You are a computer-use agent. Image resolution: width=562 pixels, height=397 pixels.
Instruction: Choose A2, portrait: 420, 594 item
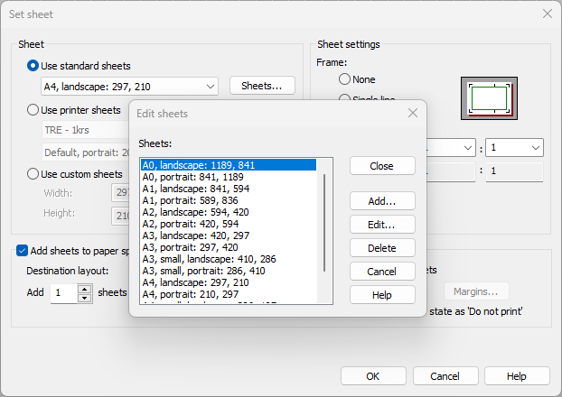pos(190,224)
